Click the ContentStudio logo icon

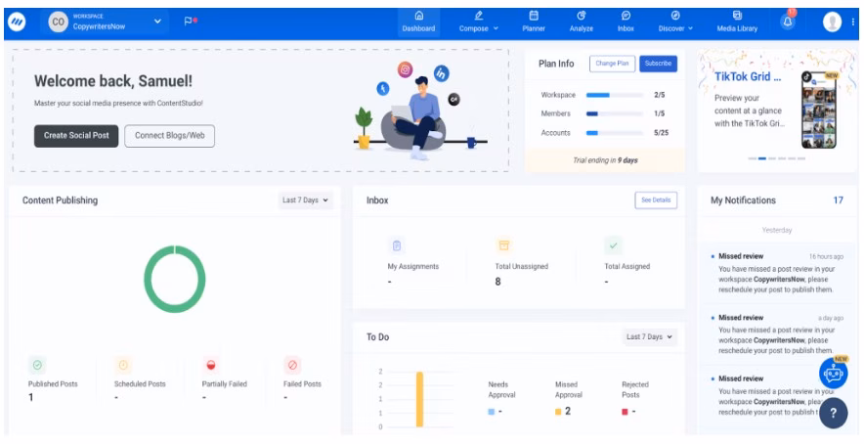(x=16, y=20)
